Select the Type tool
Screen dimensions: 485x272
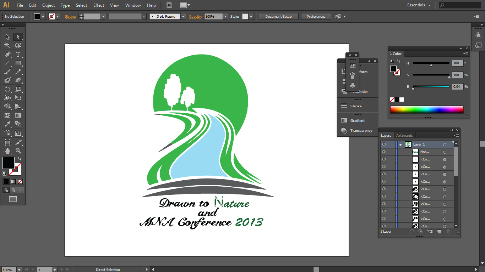point(18,55)
